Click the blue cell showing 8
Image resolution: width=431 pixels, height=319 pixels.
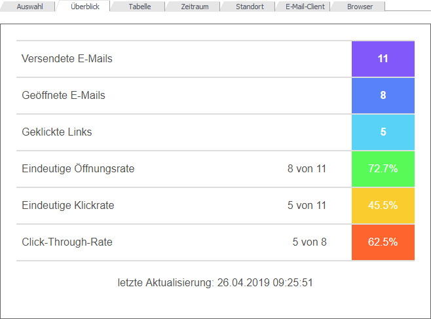(383, 96)
